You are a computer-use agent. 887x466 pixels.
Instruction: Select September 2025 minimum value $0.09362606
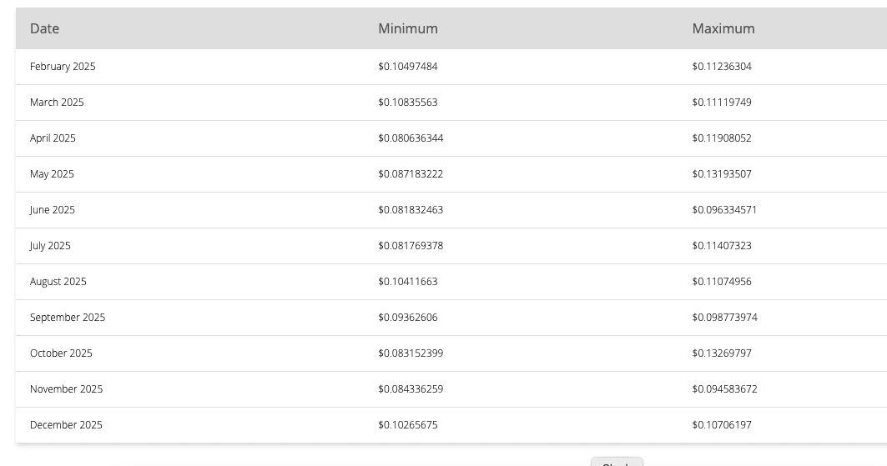408,318
